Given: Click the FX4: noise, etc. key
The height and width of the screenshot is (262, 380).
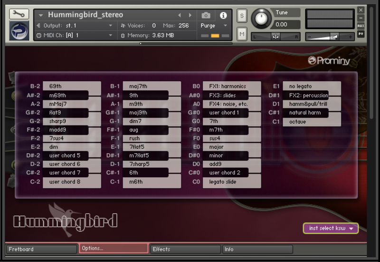Looking at the screenshot, I should [232, 104].
